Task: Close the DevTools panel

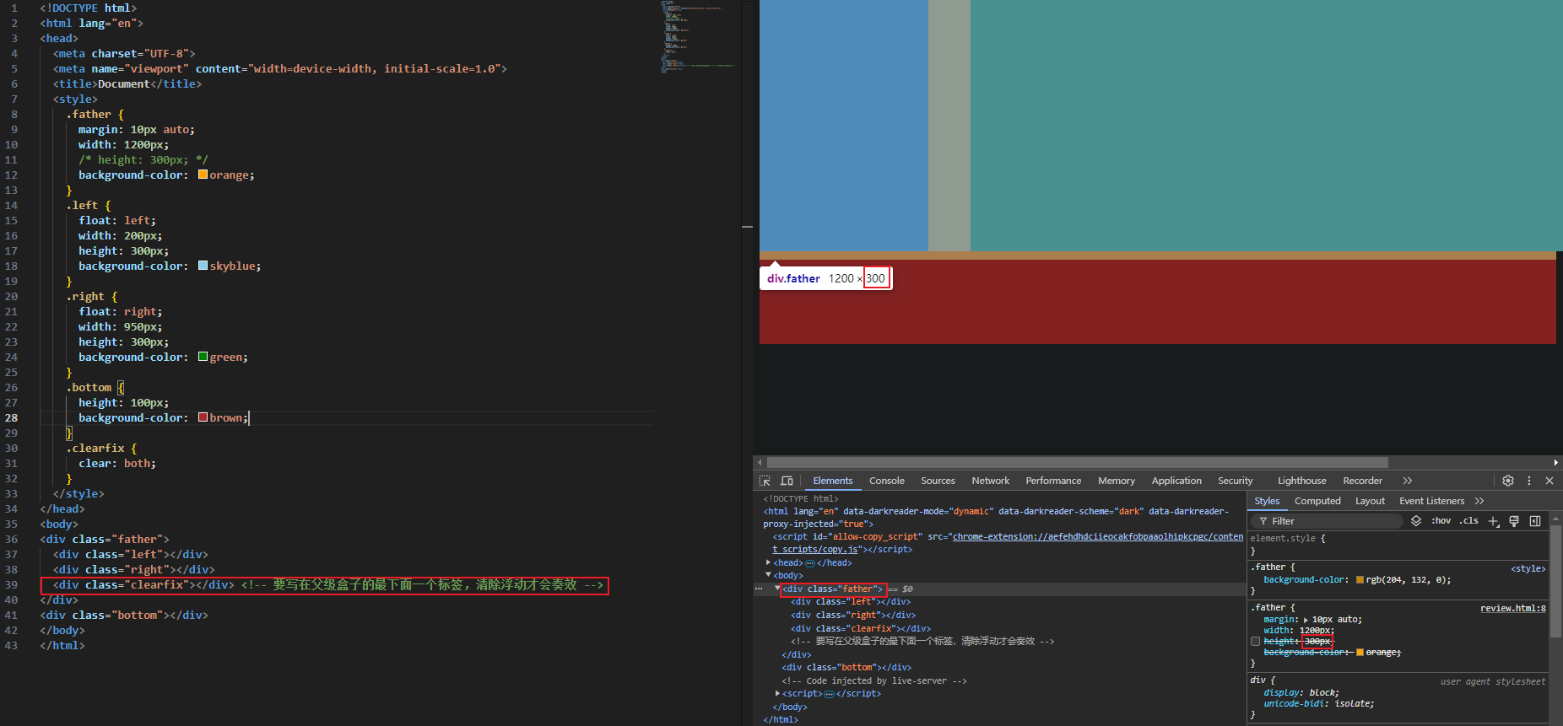Action: tap(1549, 481)
